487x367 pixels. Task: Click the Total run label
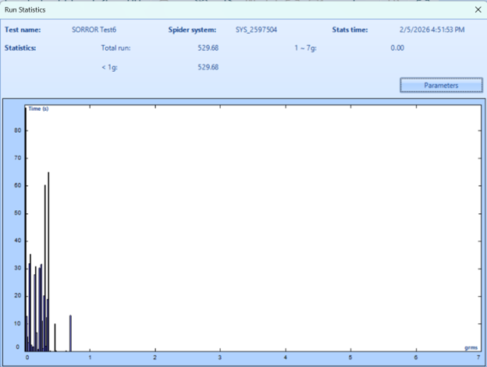[116, 48]
